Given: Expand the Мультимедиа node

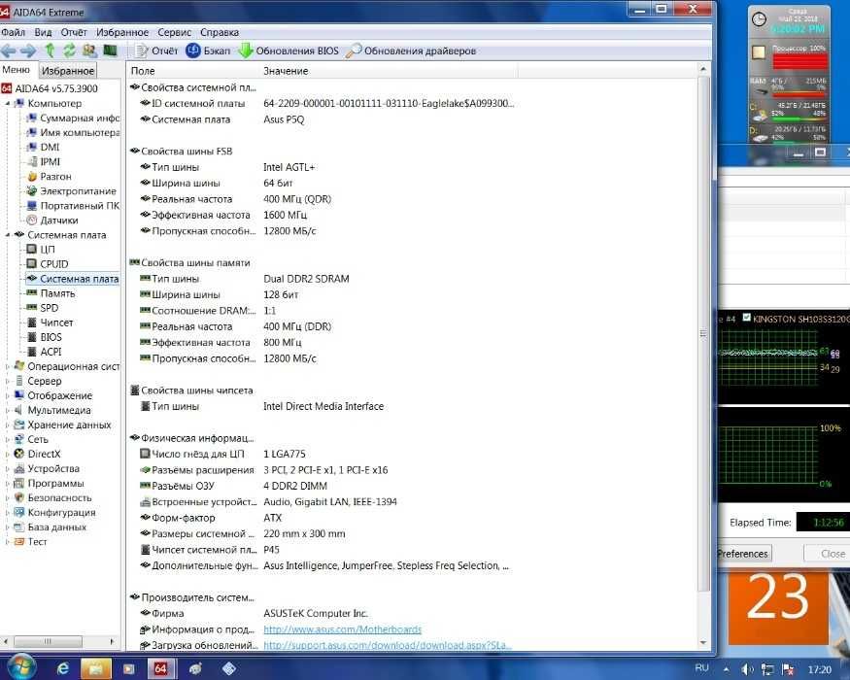Looking at the screenshot, I should coord(8,411).
